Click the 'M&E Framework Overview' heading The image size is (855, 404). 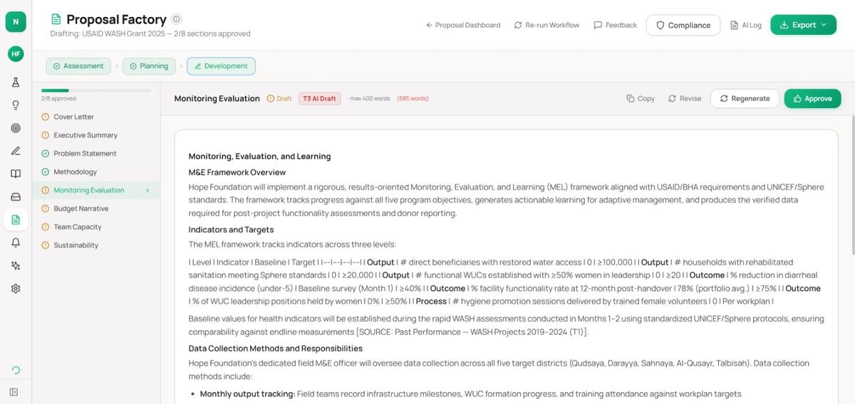[x=237, y=172]
